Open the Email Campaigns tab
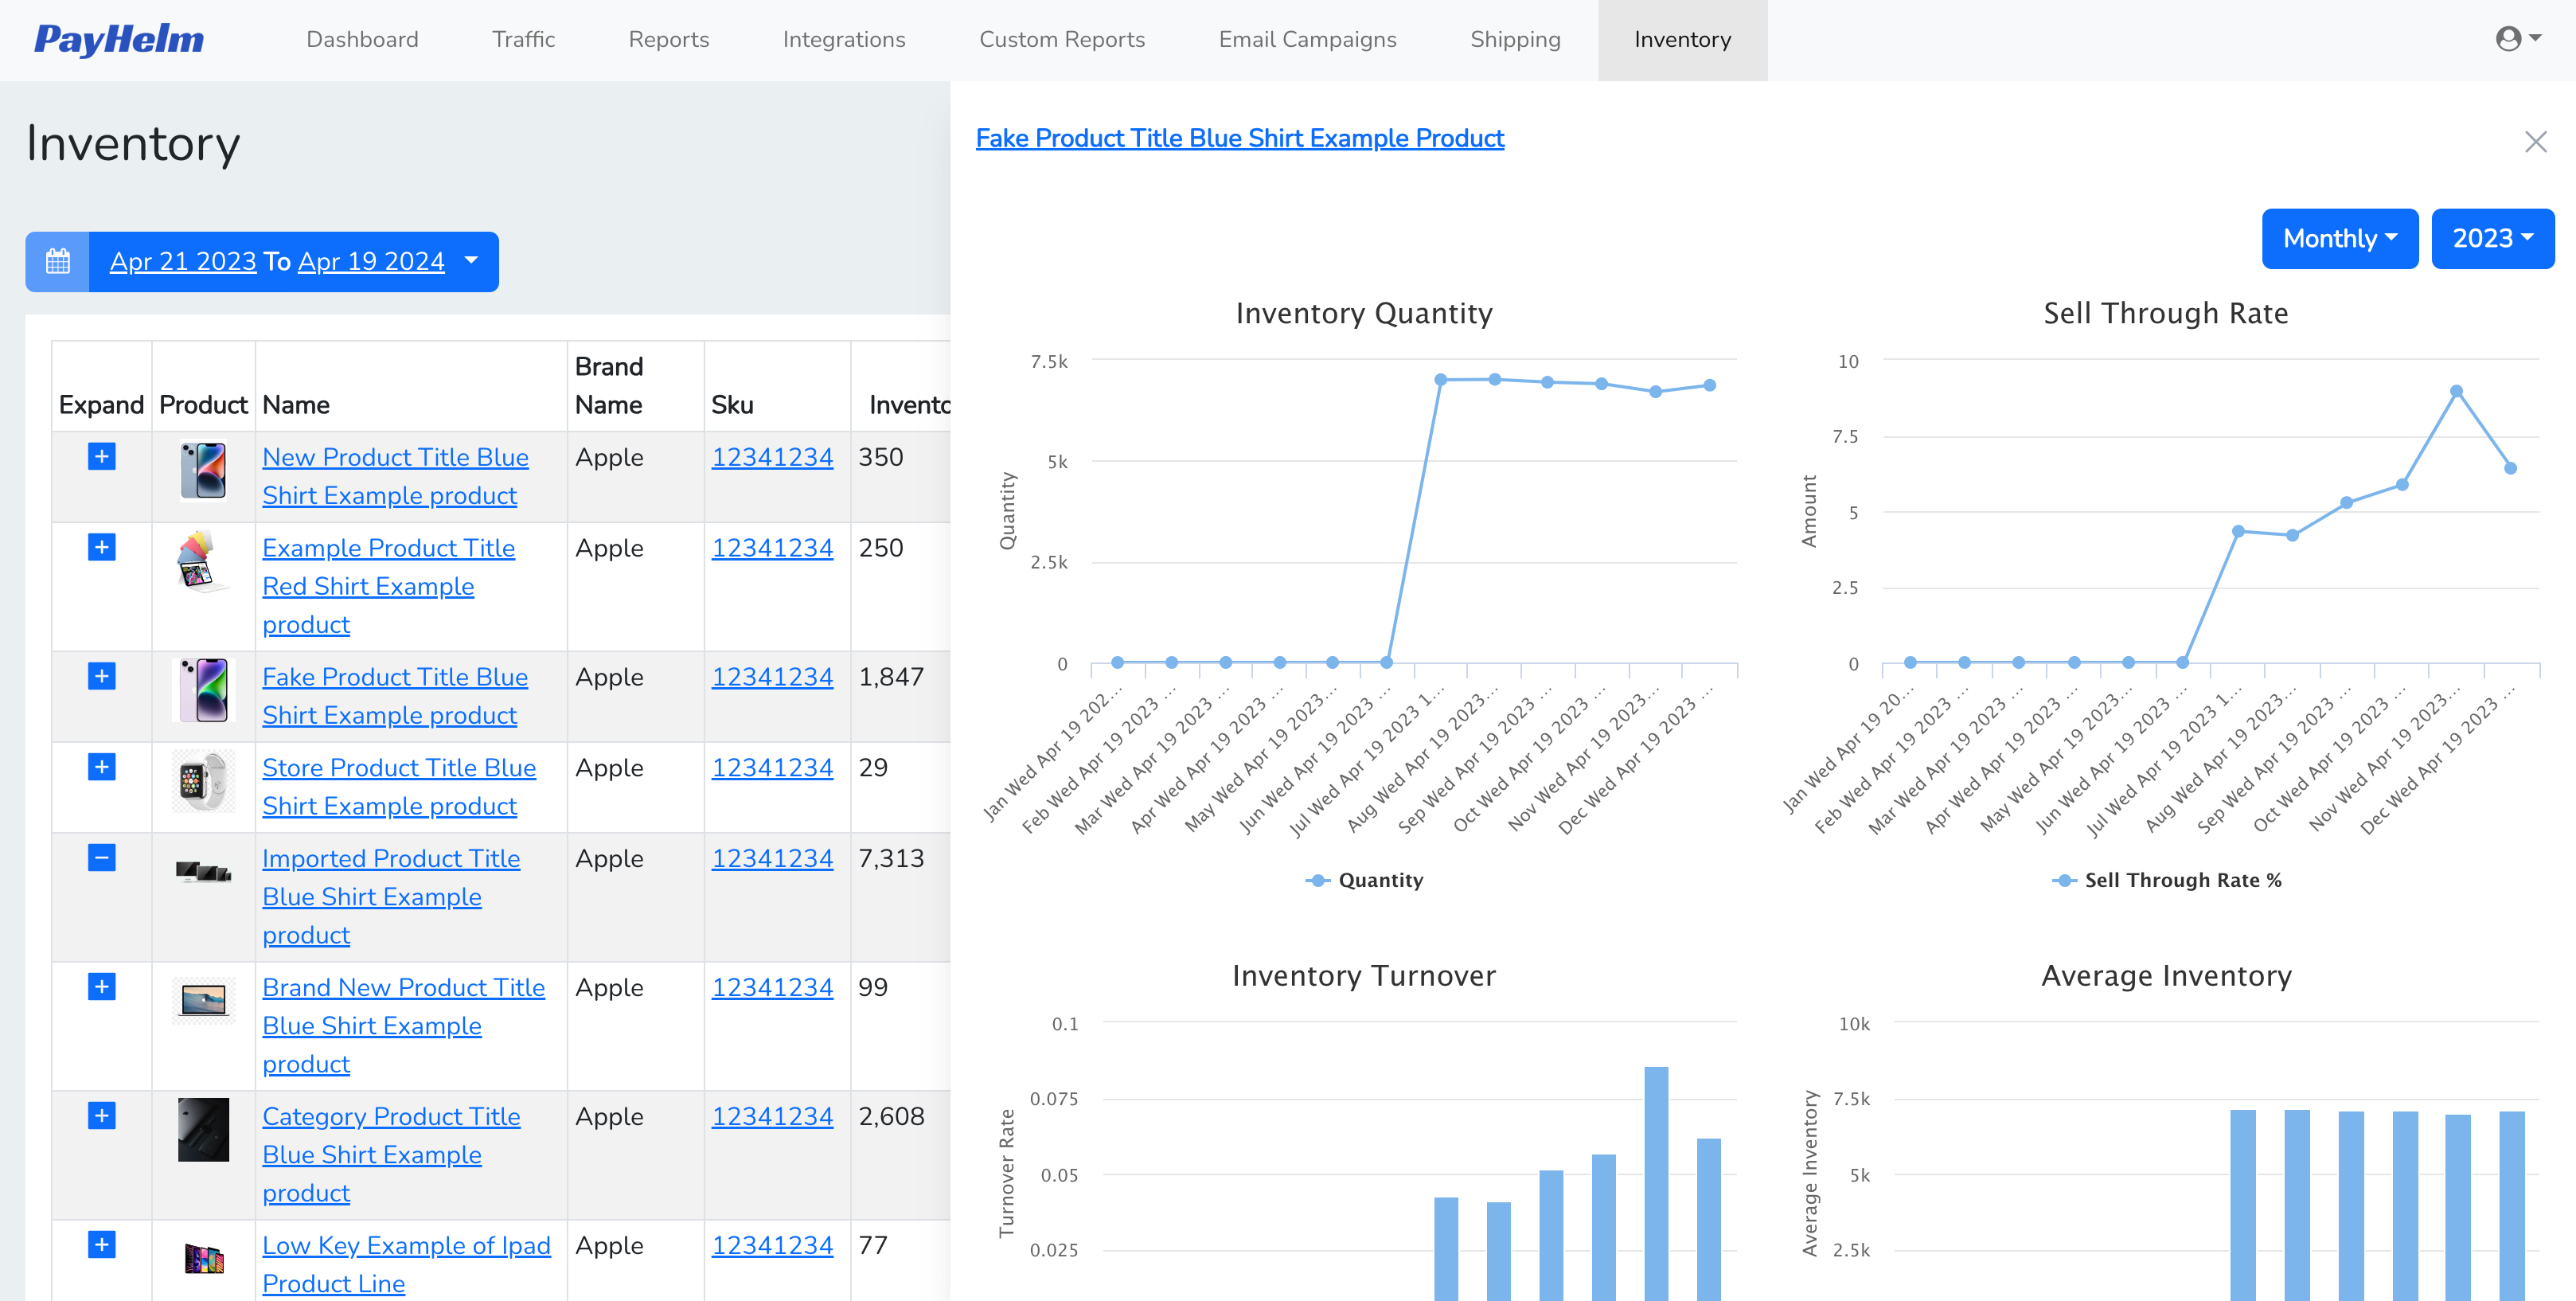 coord(1307,39)
